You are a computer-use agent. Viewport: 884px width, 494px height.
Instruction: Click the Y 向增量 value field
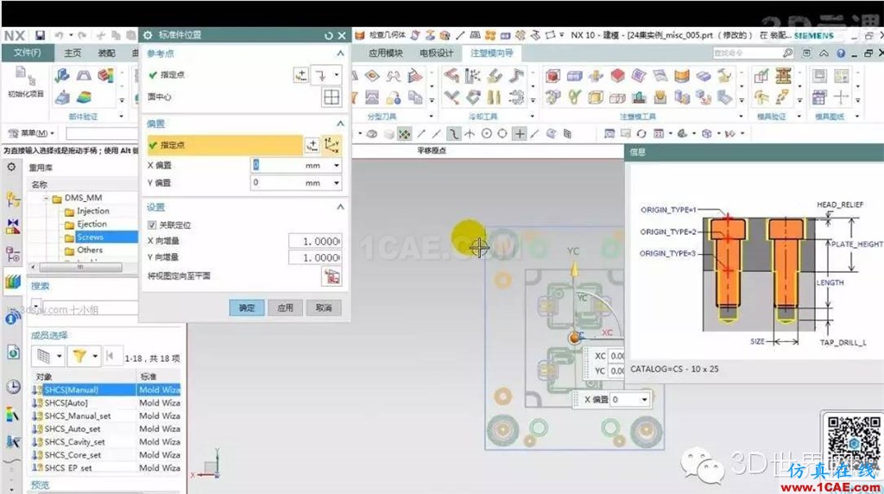(x=314, y=257)
